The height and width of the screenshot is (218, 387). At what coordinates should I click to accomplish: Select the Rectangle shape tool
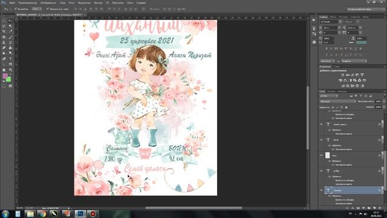[10, 64]
